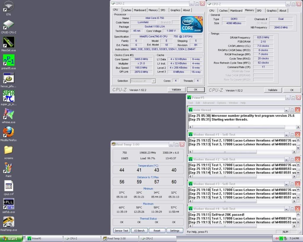Open Mainboard tab in left CPU-Z

[x=140, y=10]
